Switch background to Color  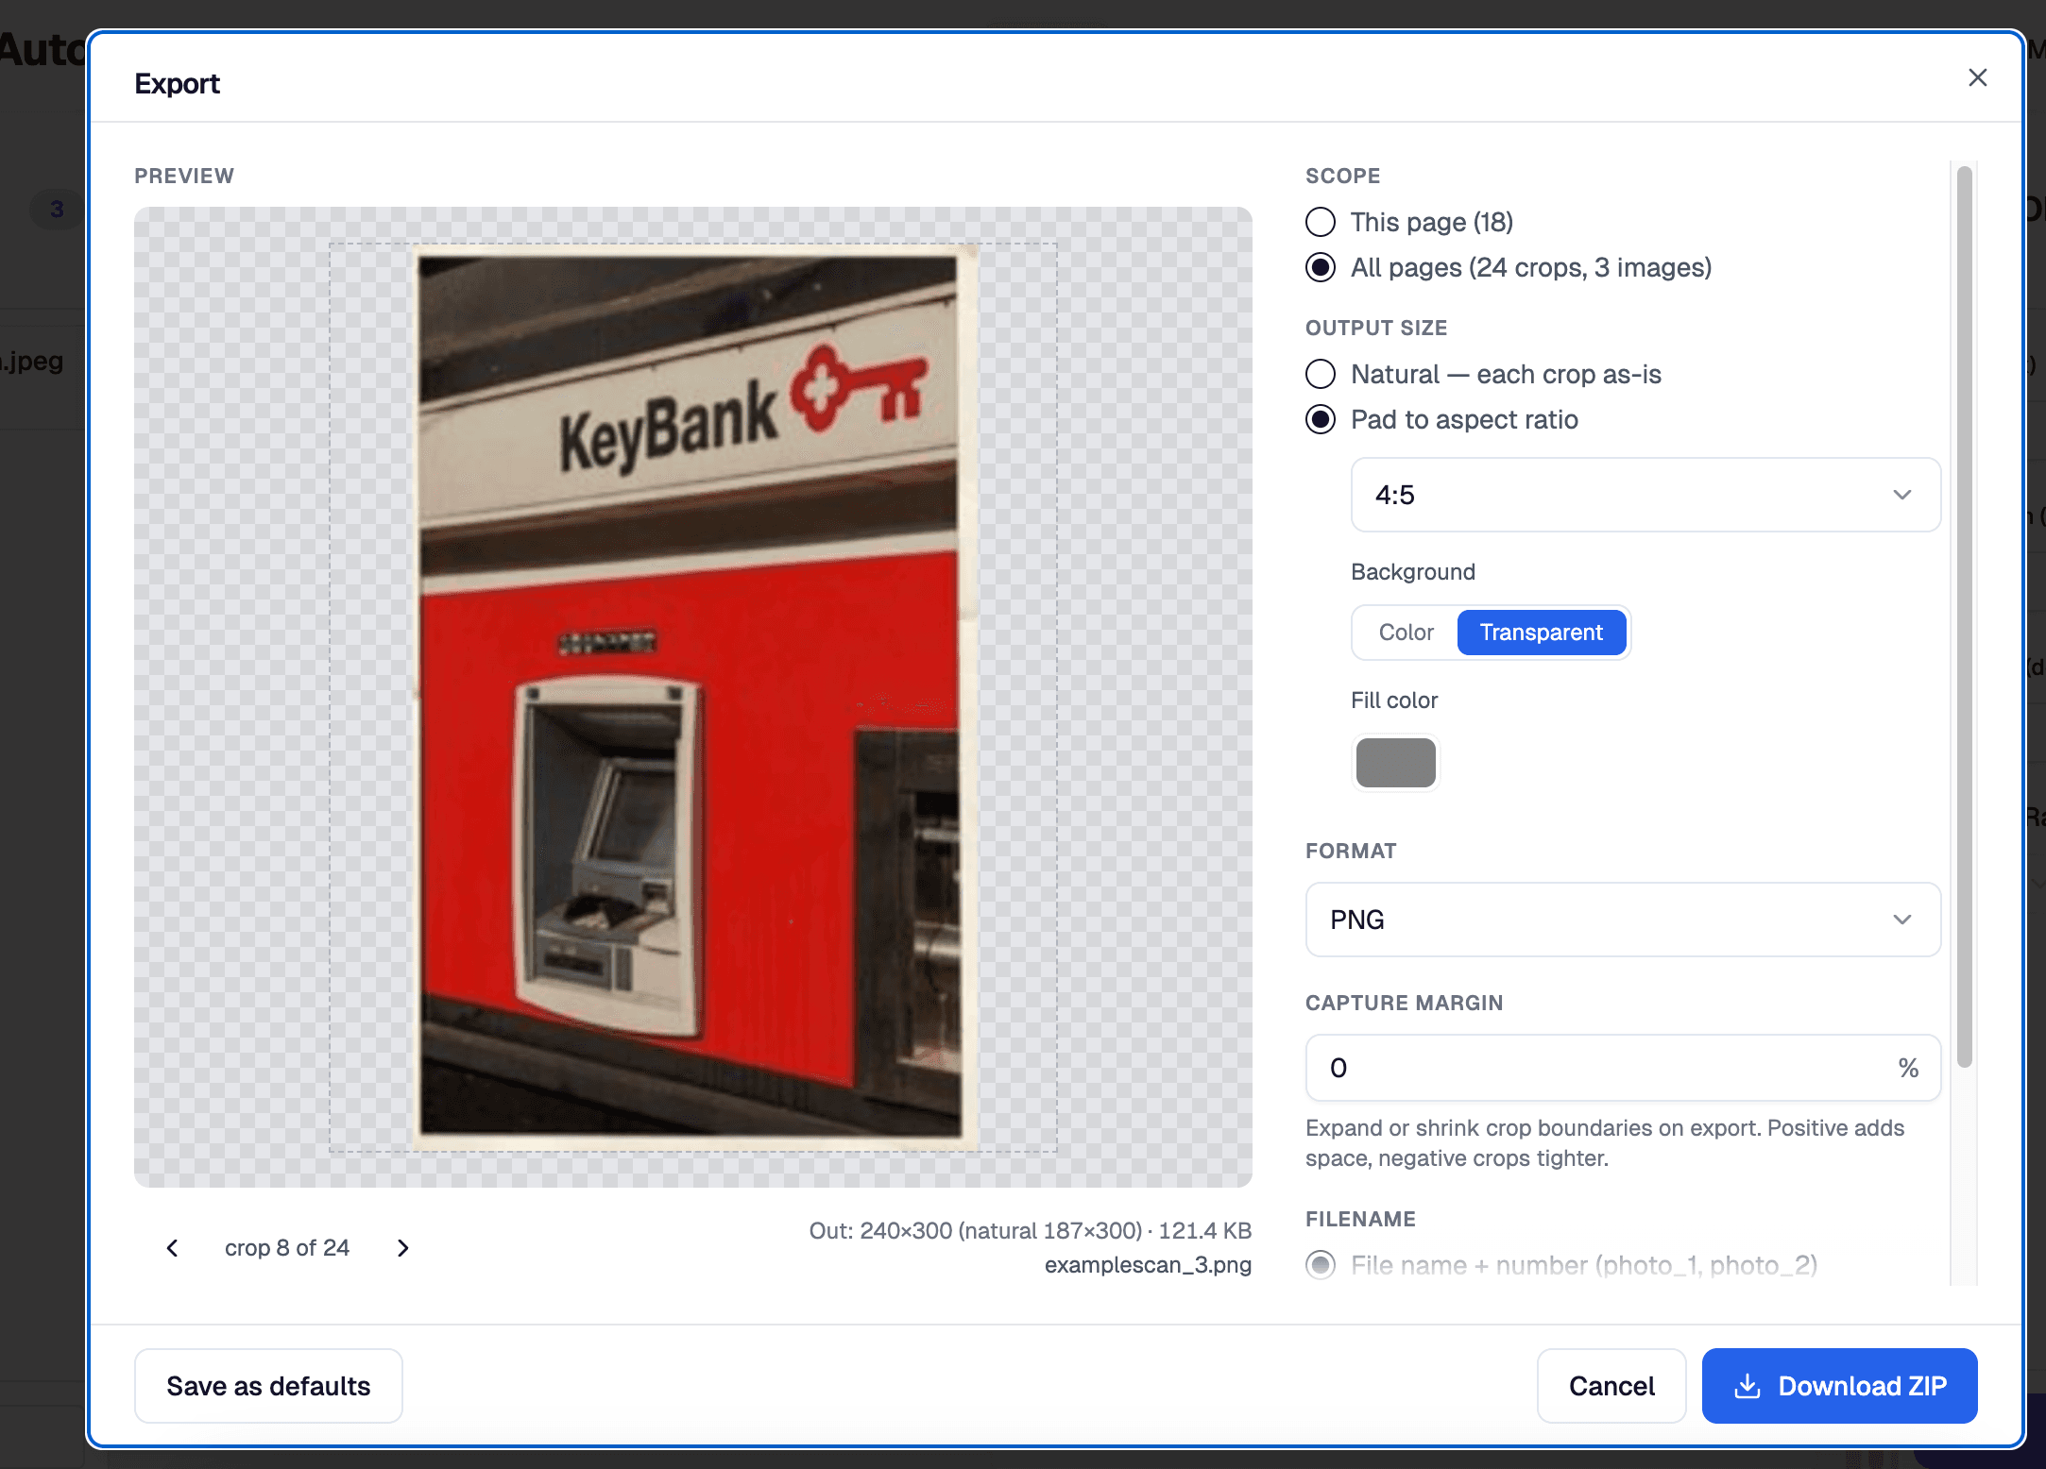coord(1406,633)
